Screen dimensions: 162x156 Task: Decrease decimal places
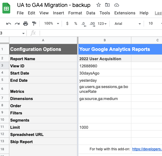[x=84, y=24]
